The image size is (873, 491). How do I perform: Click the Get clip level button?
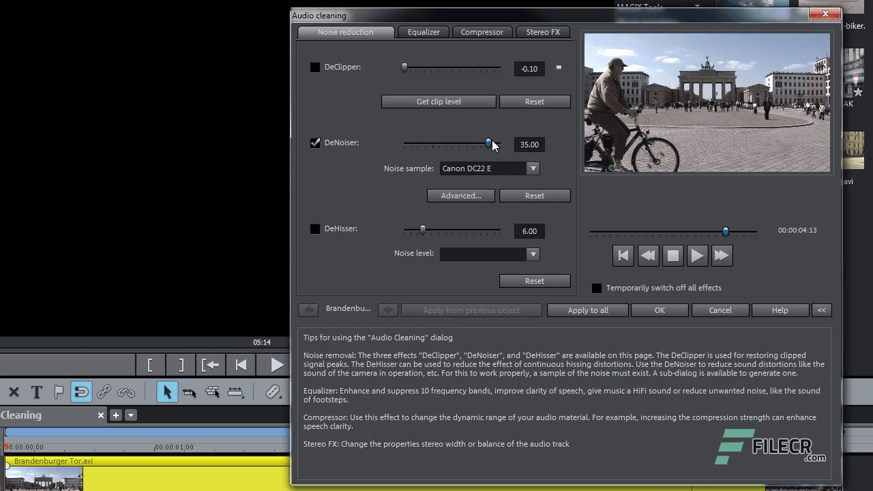439,101
